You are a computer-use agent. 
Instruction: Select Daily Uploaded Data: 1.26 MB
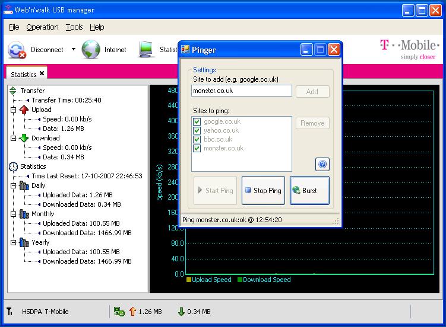78,195
